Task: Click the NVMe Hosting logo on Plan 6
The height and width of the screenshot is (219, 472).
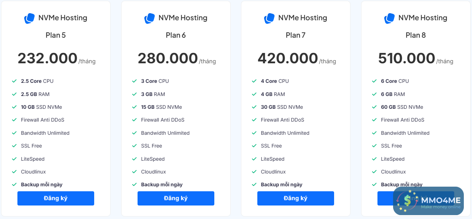Action: [x=149, y=18]
